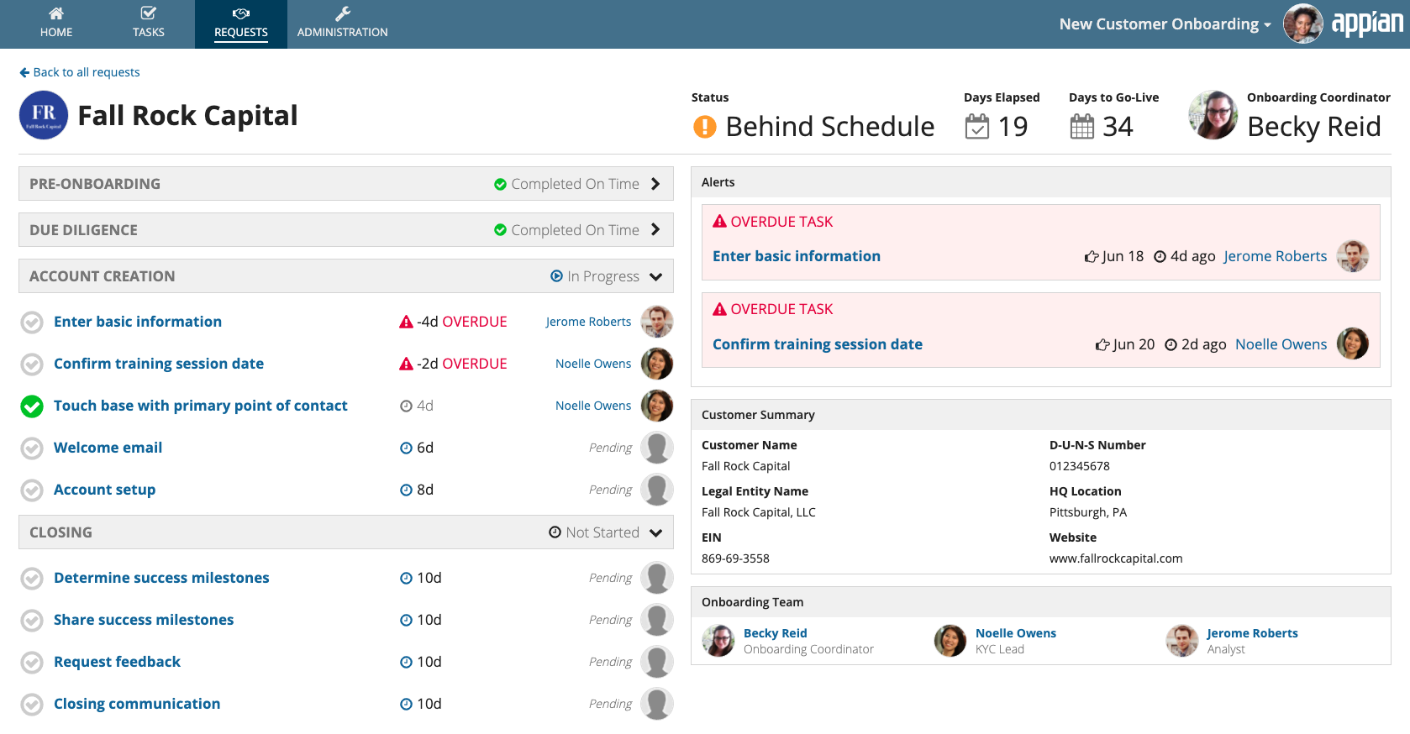
Task: Open the Administration tab
Action: point(343,24)
